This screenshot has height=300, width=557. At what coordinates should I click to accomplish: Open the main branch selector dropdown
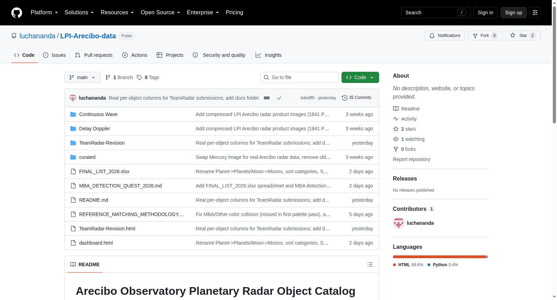pos(83,77)
